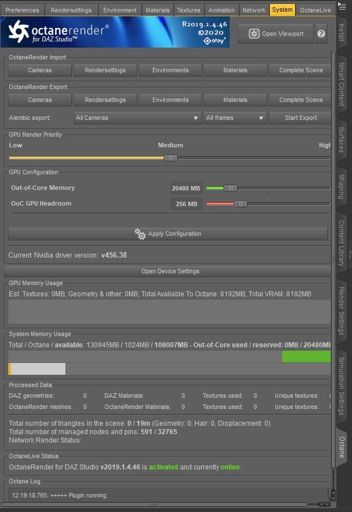Import Complete Scene in OctaneRender Import
Viewport: 352px width, 512px height.
coord(300,70)
